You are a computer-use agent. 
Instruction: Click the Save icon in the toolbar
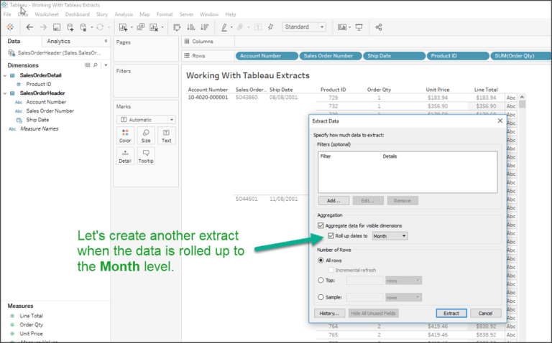coord(56,27)
